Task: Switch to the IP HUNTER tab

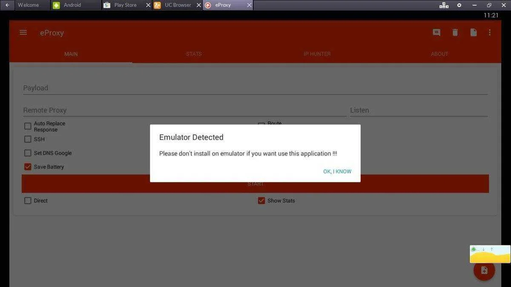Action: pos(317,54)
